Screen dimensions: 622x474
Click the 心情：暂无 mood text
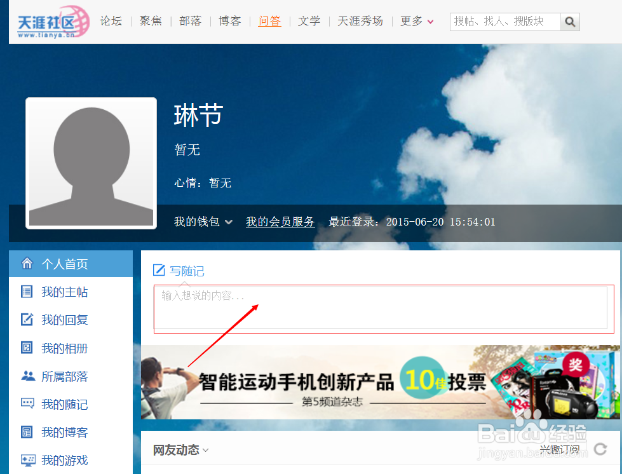[203, 183]
